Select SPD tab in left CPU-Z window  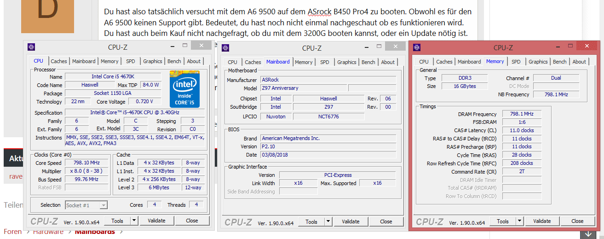131,61
